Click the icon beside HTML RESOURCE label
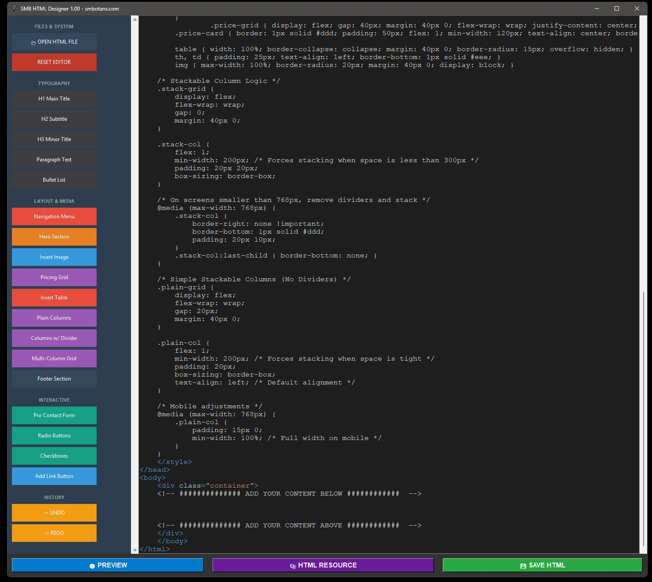The height and width of the screenshot is (582, 652). coord(293,566)
